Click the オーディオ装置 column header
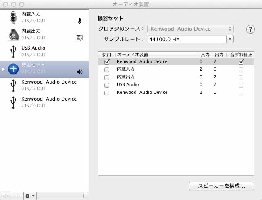 coord(156,55)
